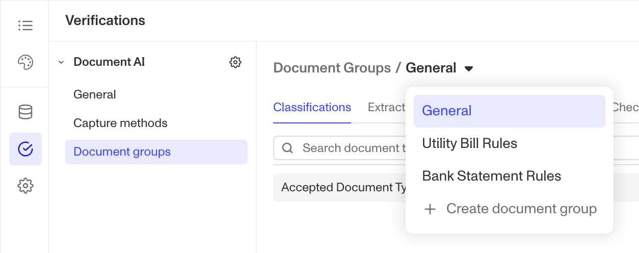Toggle the General group dropdown arrow
The height and width of the screenshot is (253, 639).
coord(469,68)
